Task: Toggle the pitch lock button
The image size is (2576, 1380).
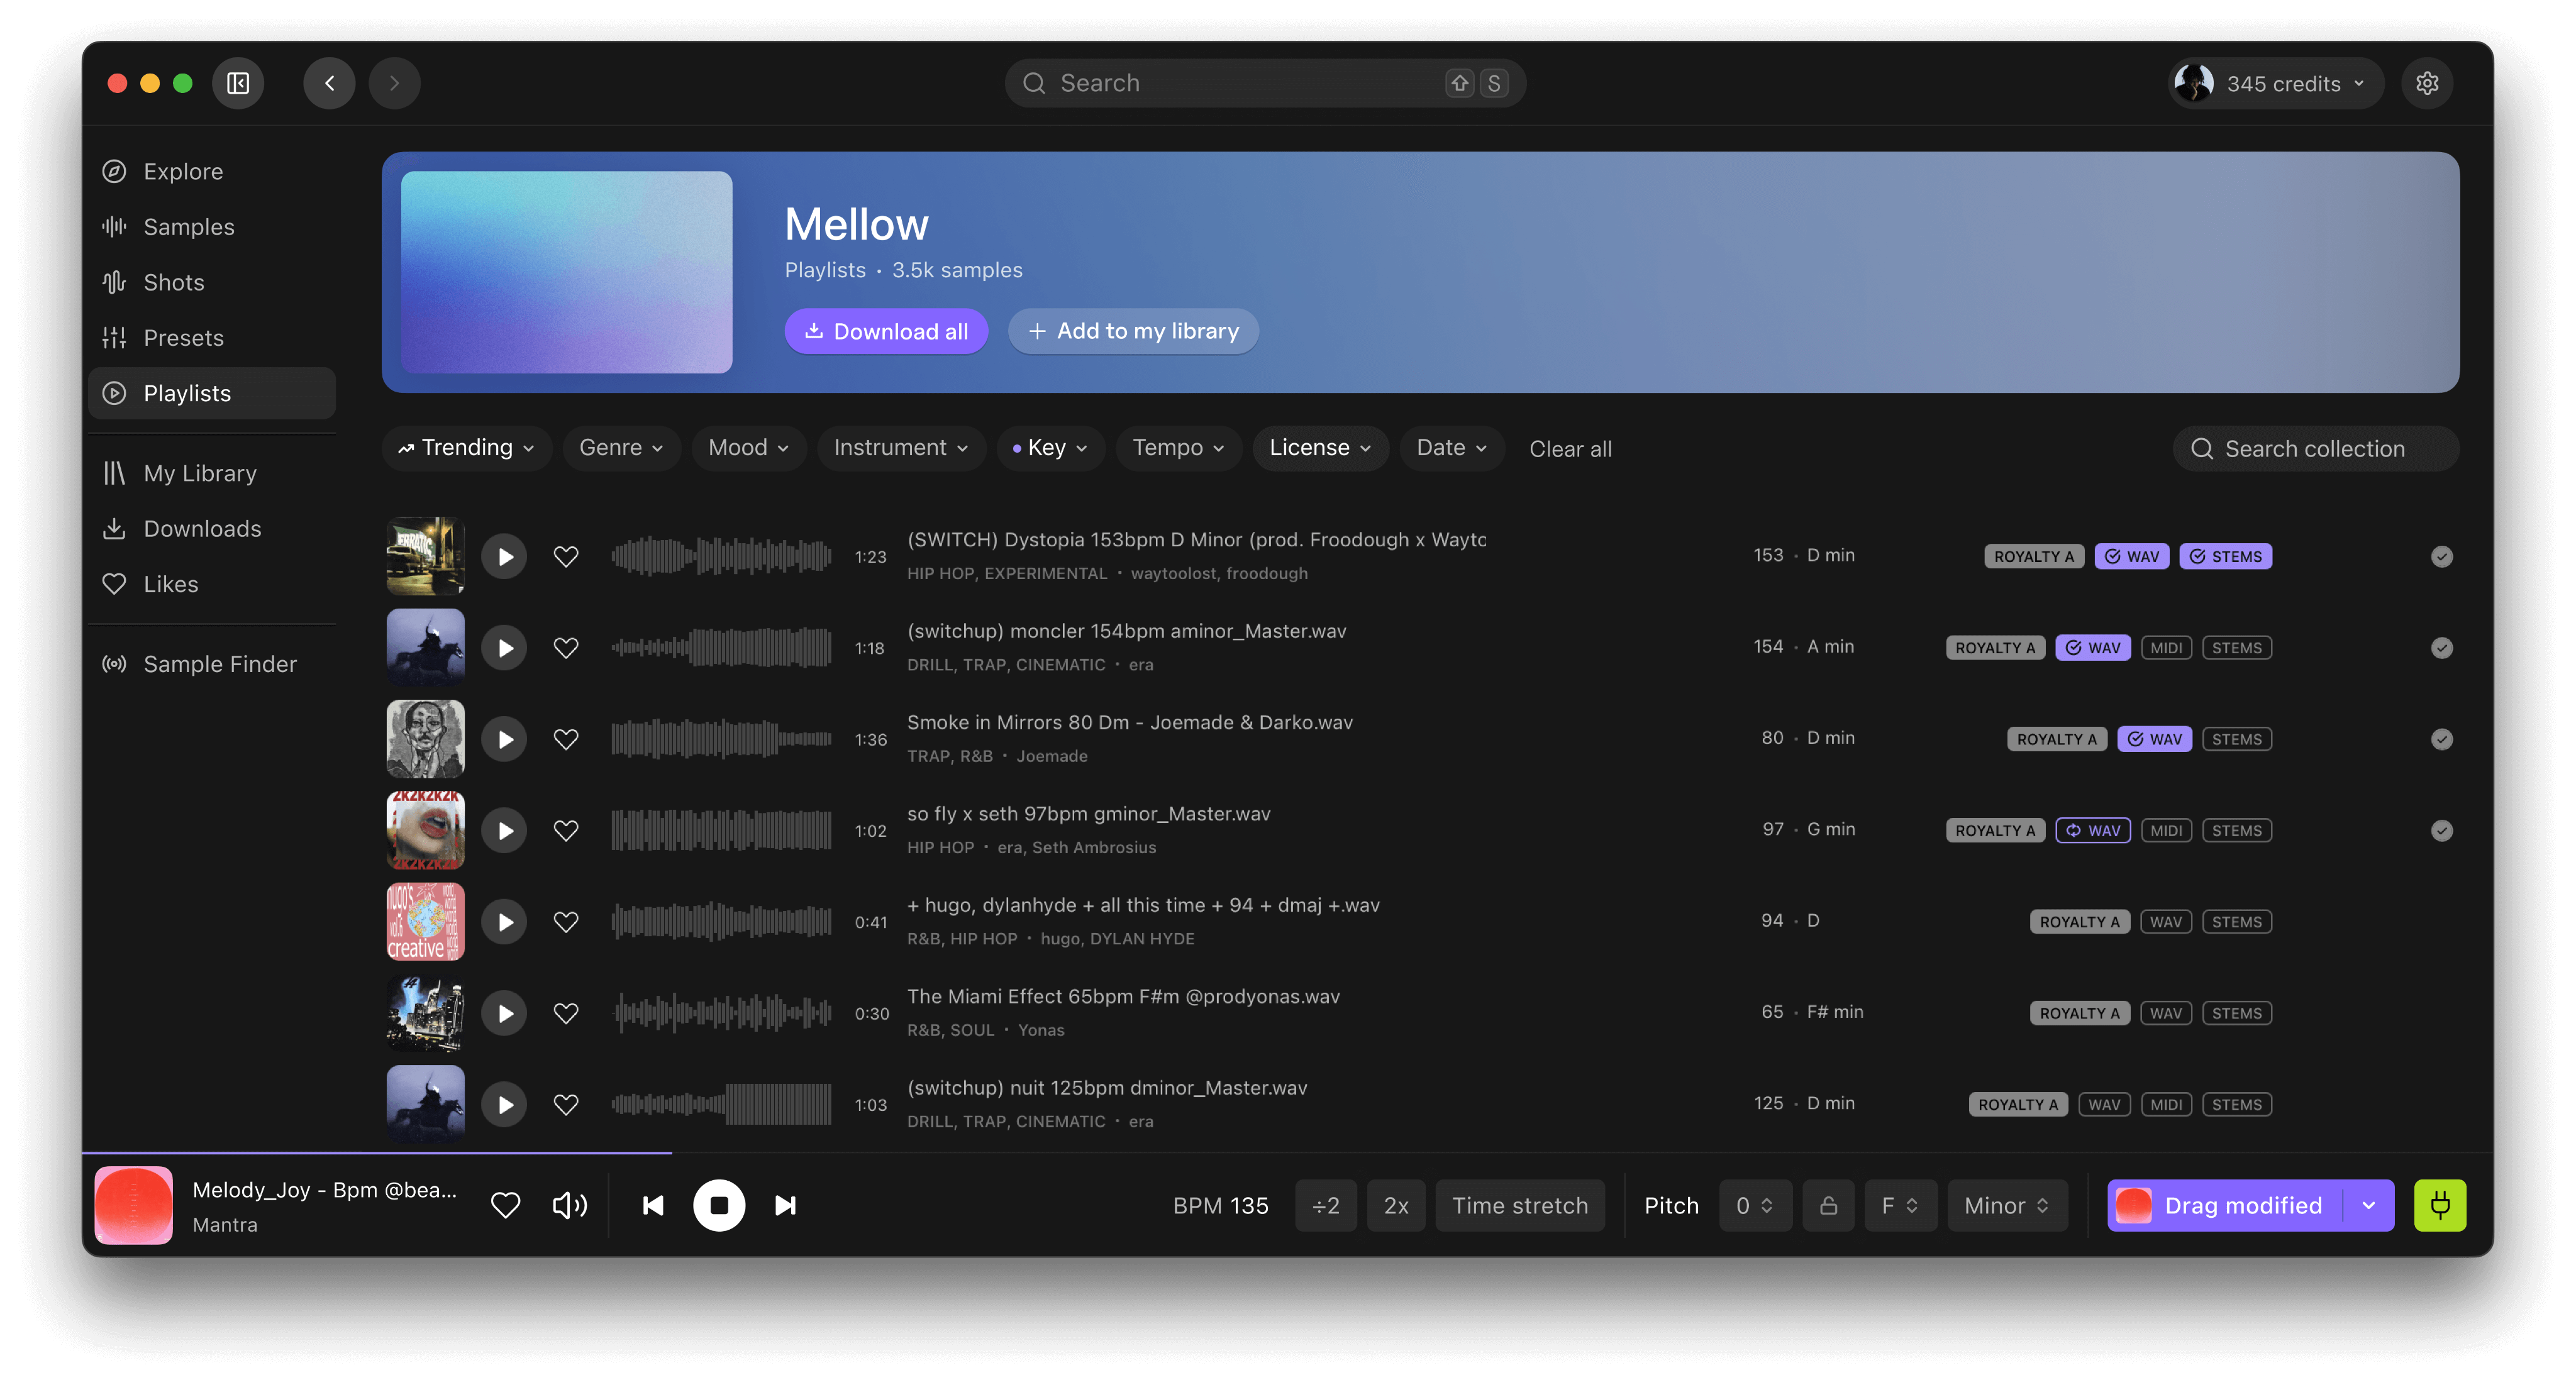Action: tap(1828, 1205)
